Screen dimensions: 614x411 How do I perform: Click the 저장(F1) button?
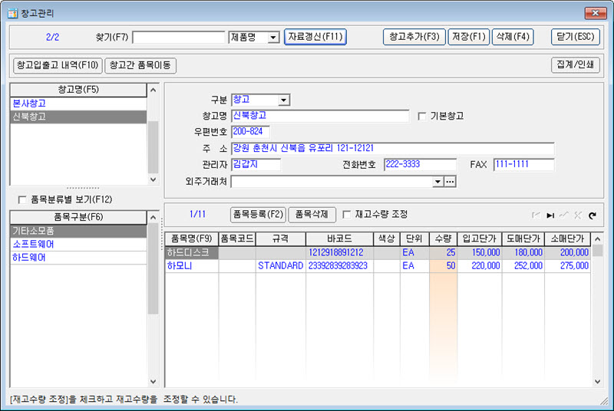click(x=469, y=37)
